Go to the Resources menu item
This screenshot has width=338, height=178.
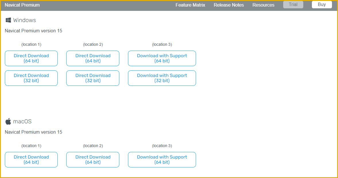click(263, 5)
